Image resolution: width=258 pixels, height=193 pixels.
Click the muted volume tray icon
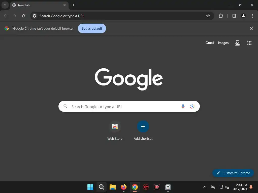click(x=228, y=187)
